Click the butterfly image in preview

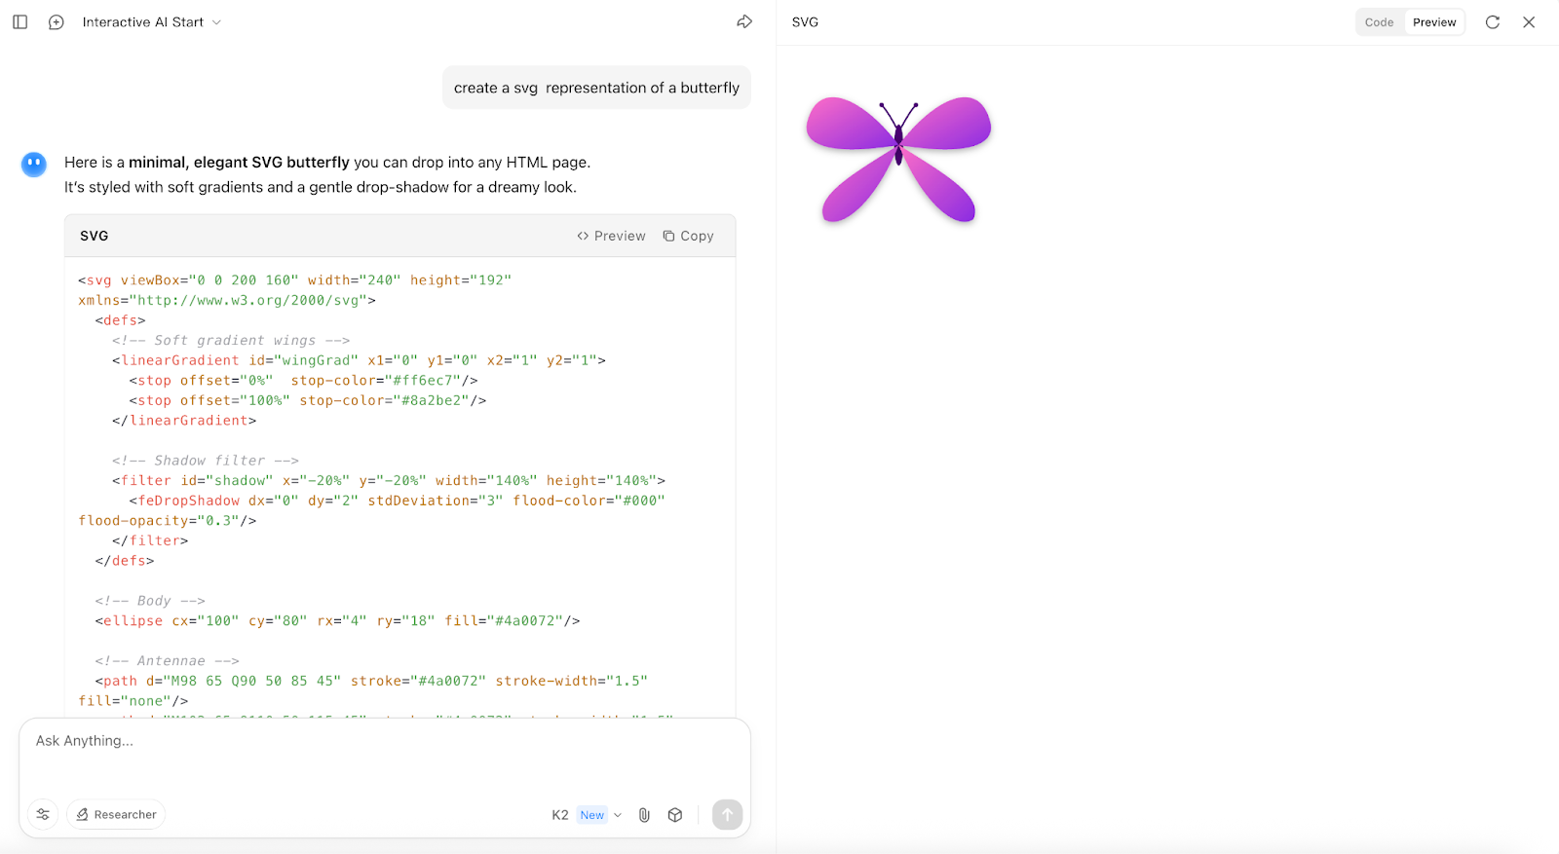898,159
